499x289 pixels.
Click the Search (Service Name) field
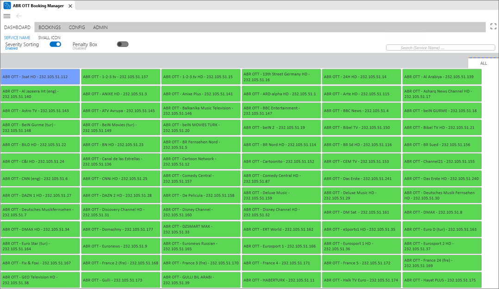(x=441, y=48)
